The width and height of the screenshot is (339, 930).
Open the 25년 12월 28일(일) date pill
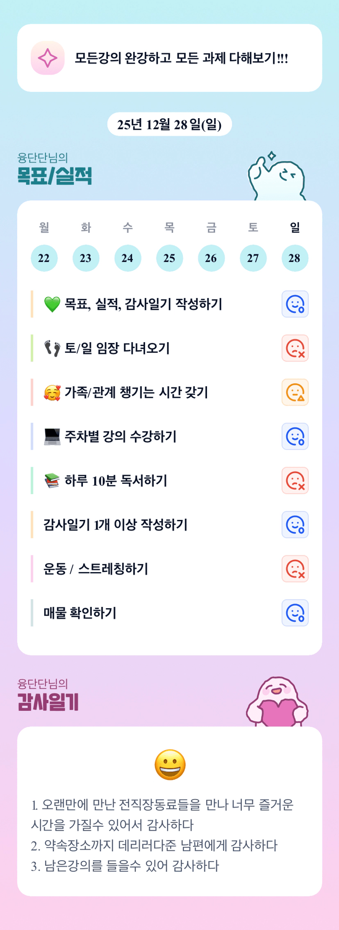point(169,124)
